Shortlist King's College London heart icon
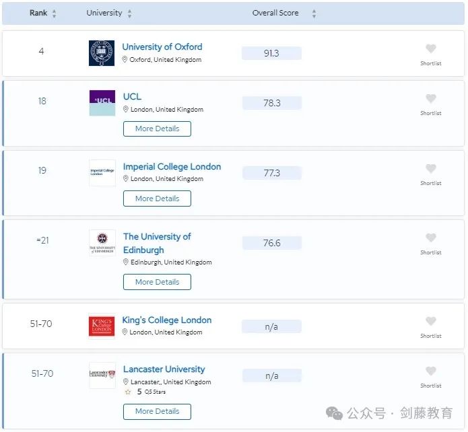This screenshot has height=432, width=468. 431,321
